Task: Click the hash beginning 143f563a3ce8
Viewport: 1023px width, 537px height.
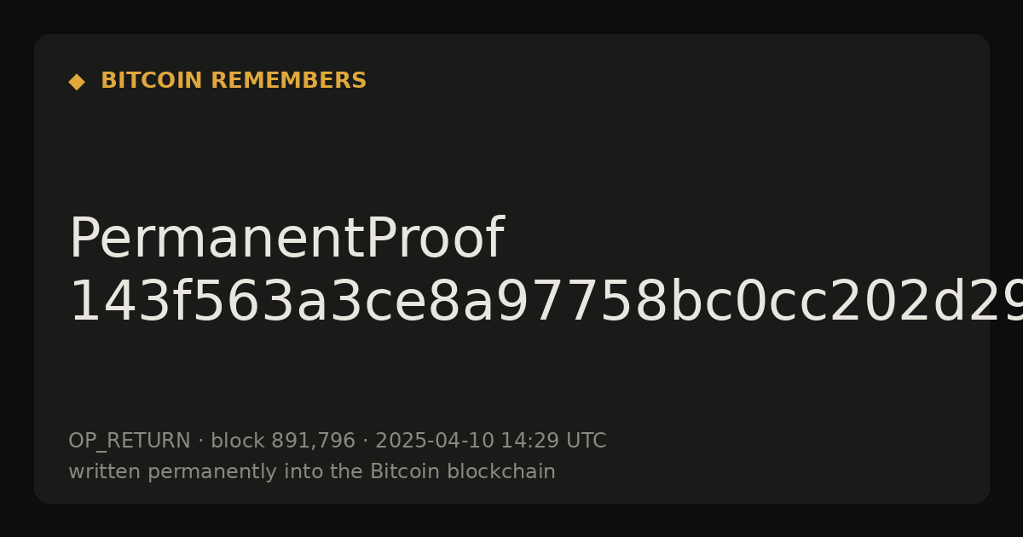Action: [x=546, y=303]
